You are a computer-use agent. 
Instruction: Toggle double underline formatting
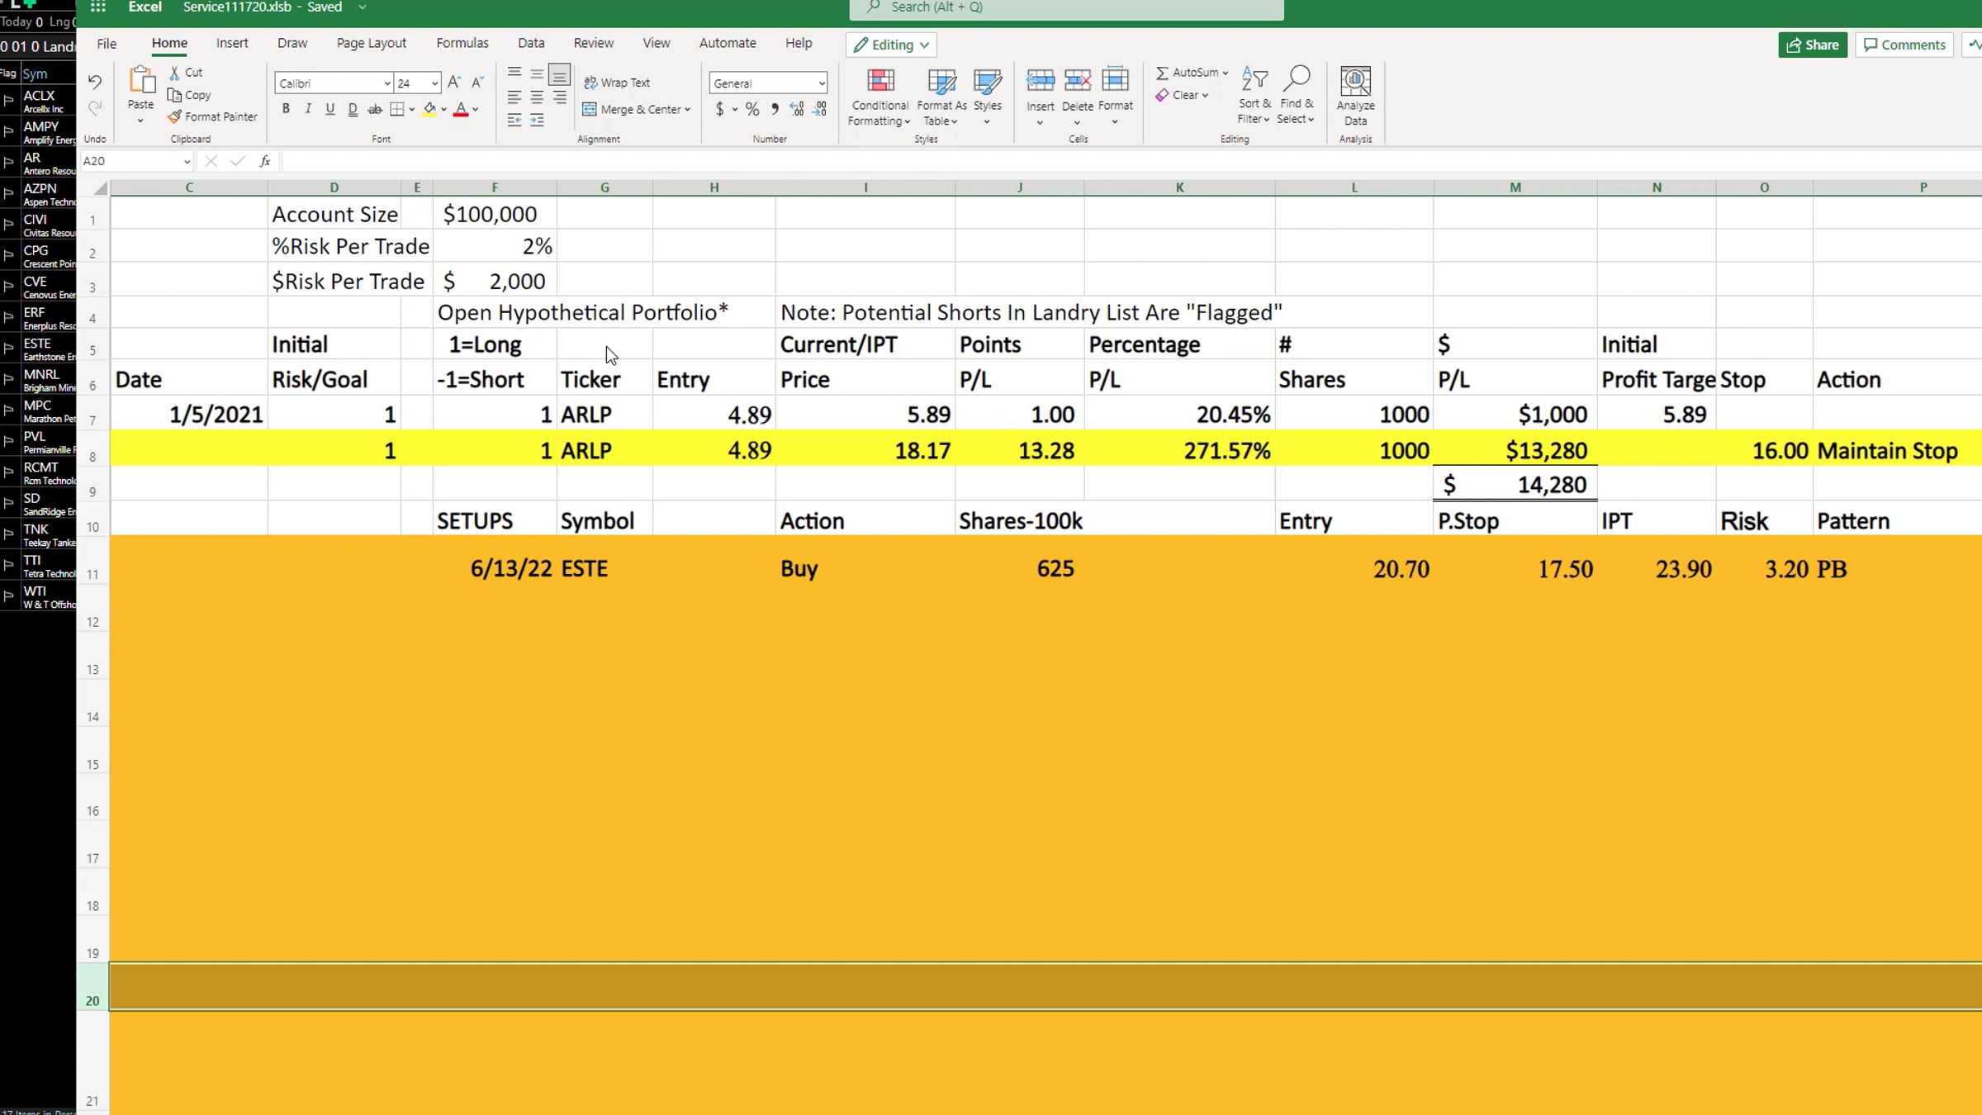point(353,109)
